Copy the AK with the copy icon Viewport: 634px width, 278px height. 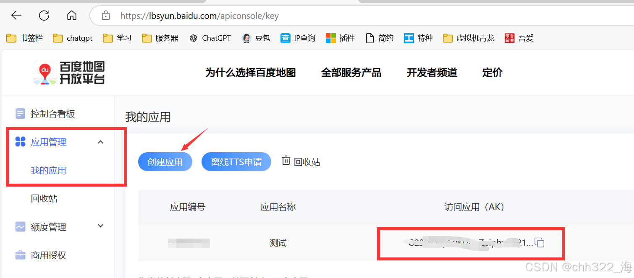pyautogui.click(x=540, y=242)
